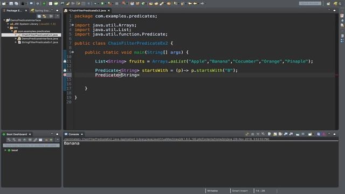
Task: Select the Package Explorer tab
Action: (14, 11)
